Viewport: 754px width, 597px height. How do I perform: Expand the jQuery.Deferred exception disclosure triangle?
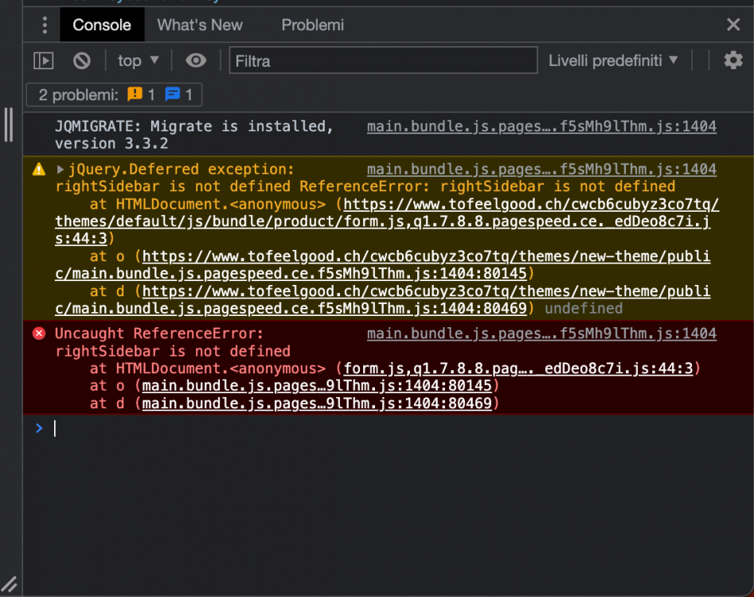click(x=59, y=169)
